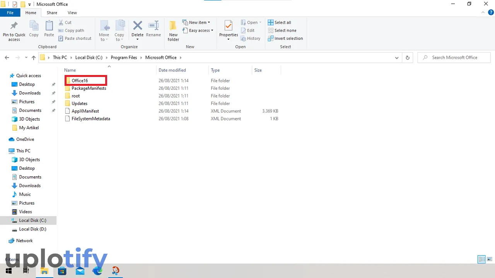Viewport: 495px width, 278px height.
Task: Select the AppXManifest file
Action: tap(82, 111)
